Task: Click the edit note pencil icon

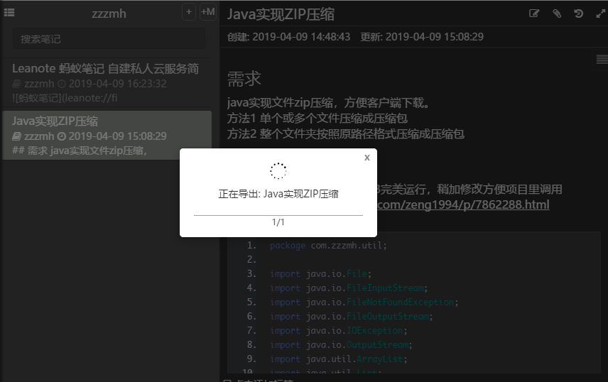Action: [x=534, y=13]
